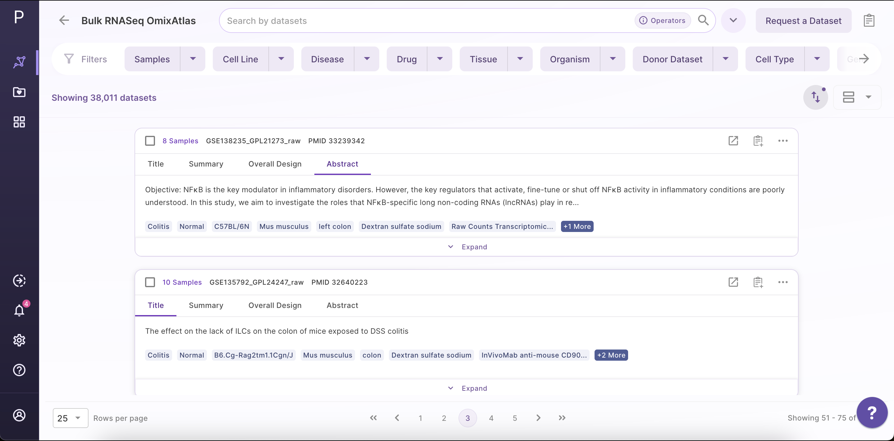The image size is (894, 441).
Task: Switch to the Summary tab of GSE138235
Action: click(x=206, y=164)
